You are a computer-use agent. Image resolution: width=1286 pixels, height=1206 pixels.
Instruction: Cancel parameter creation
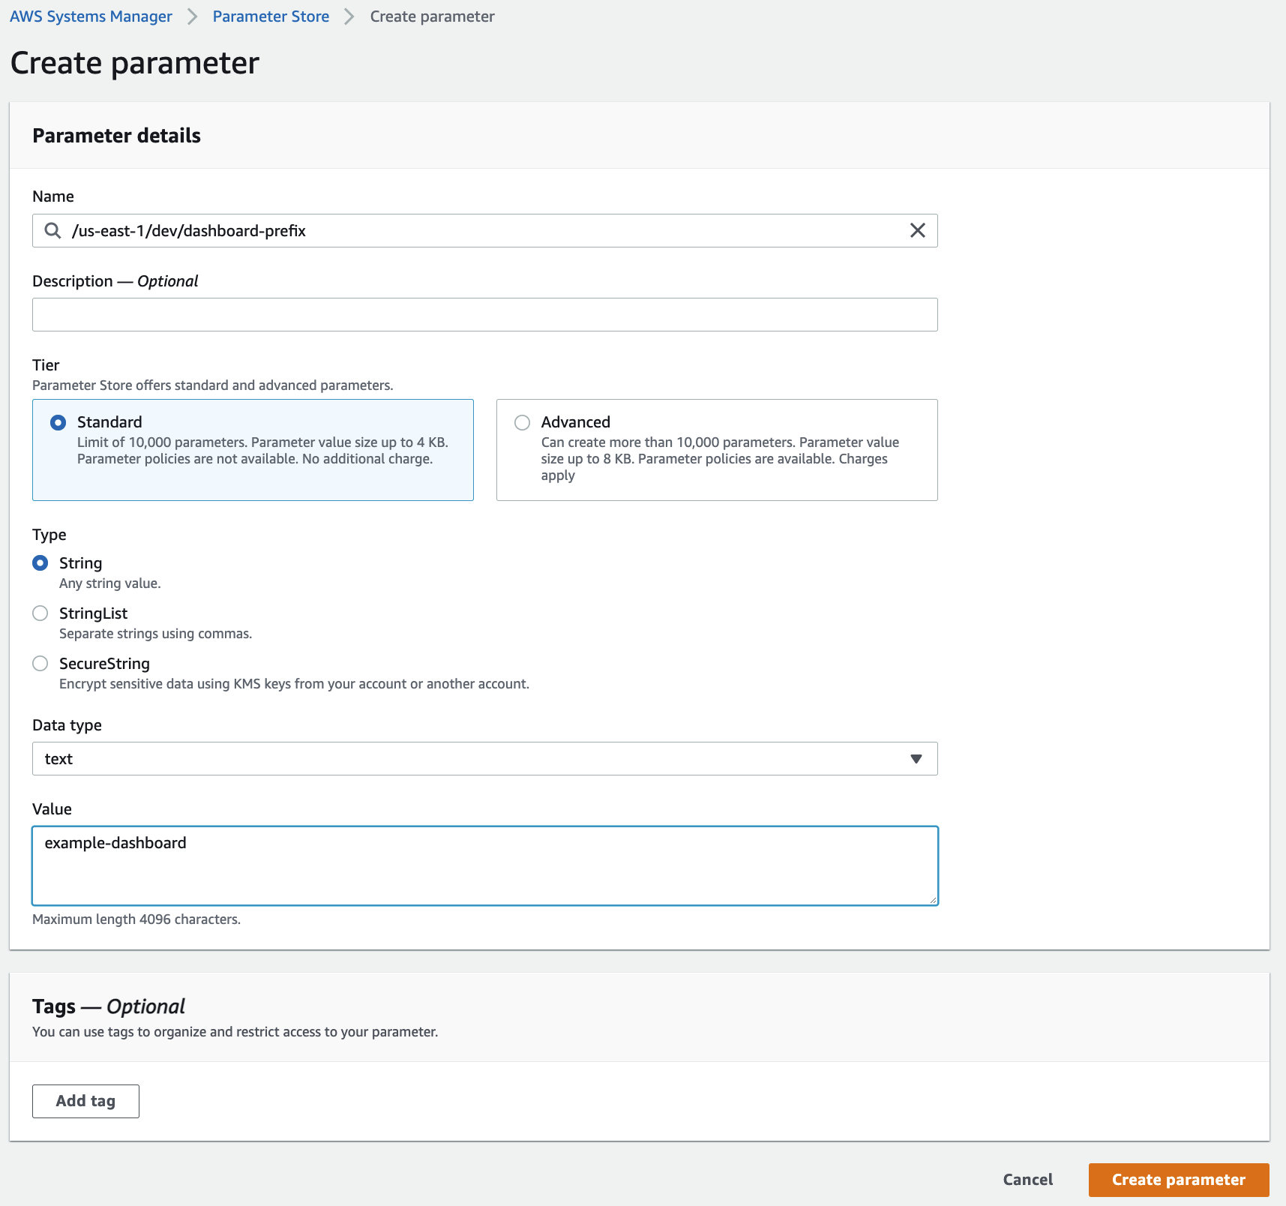1027,1179
